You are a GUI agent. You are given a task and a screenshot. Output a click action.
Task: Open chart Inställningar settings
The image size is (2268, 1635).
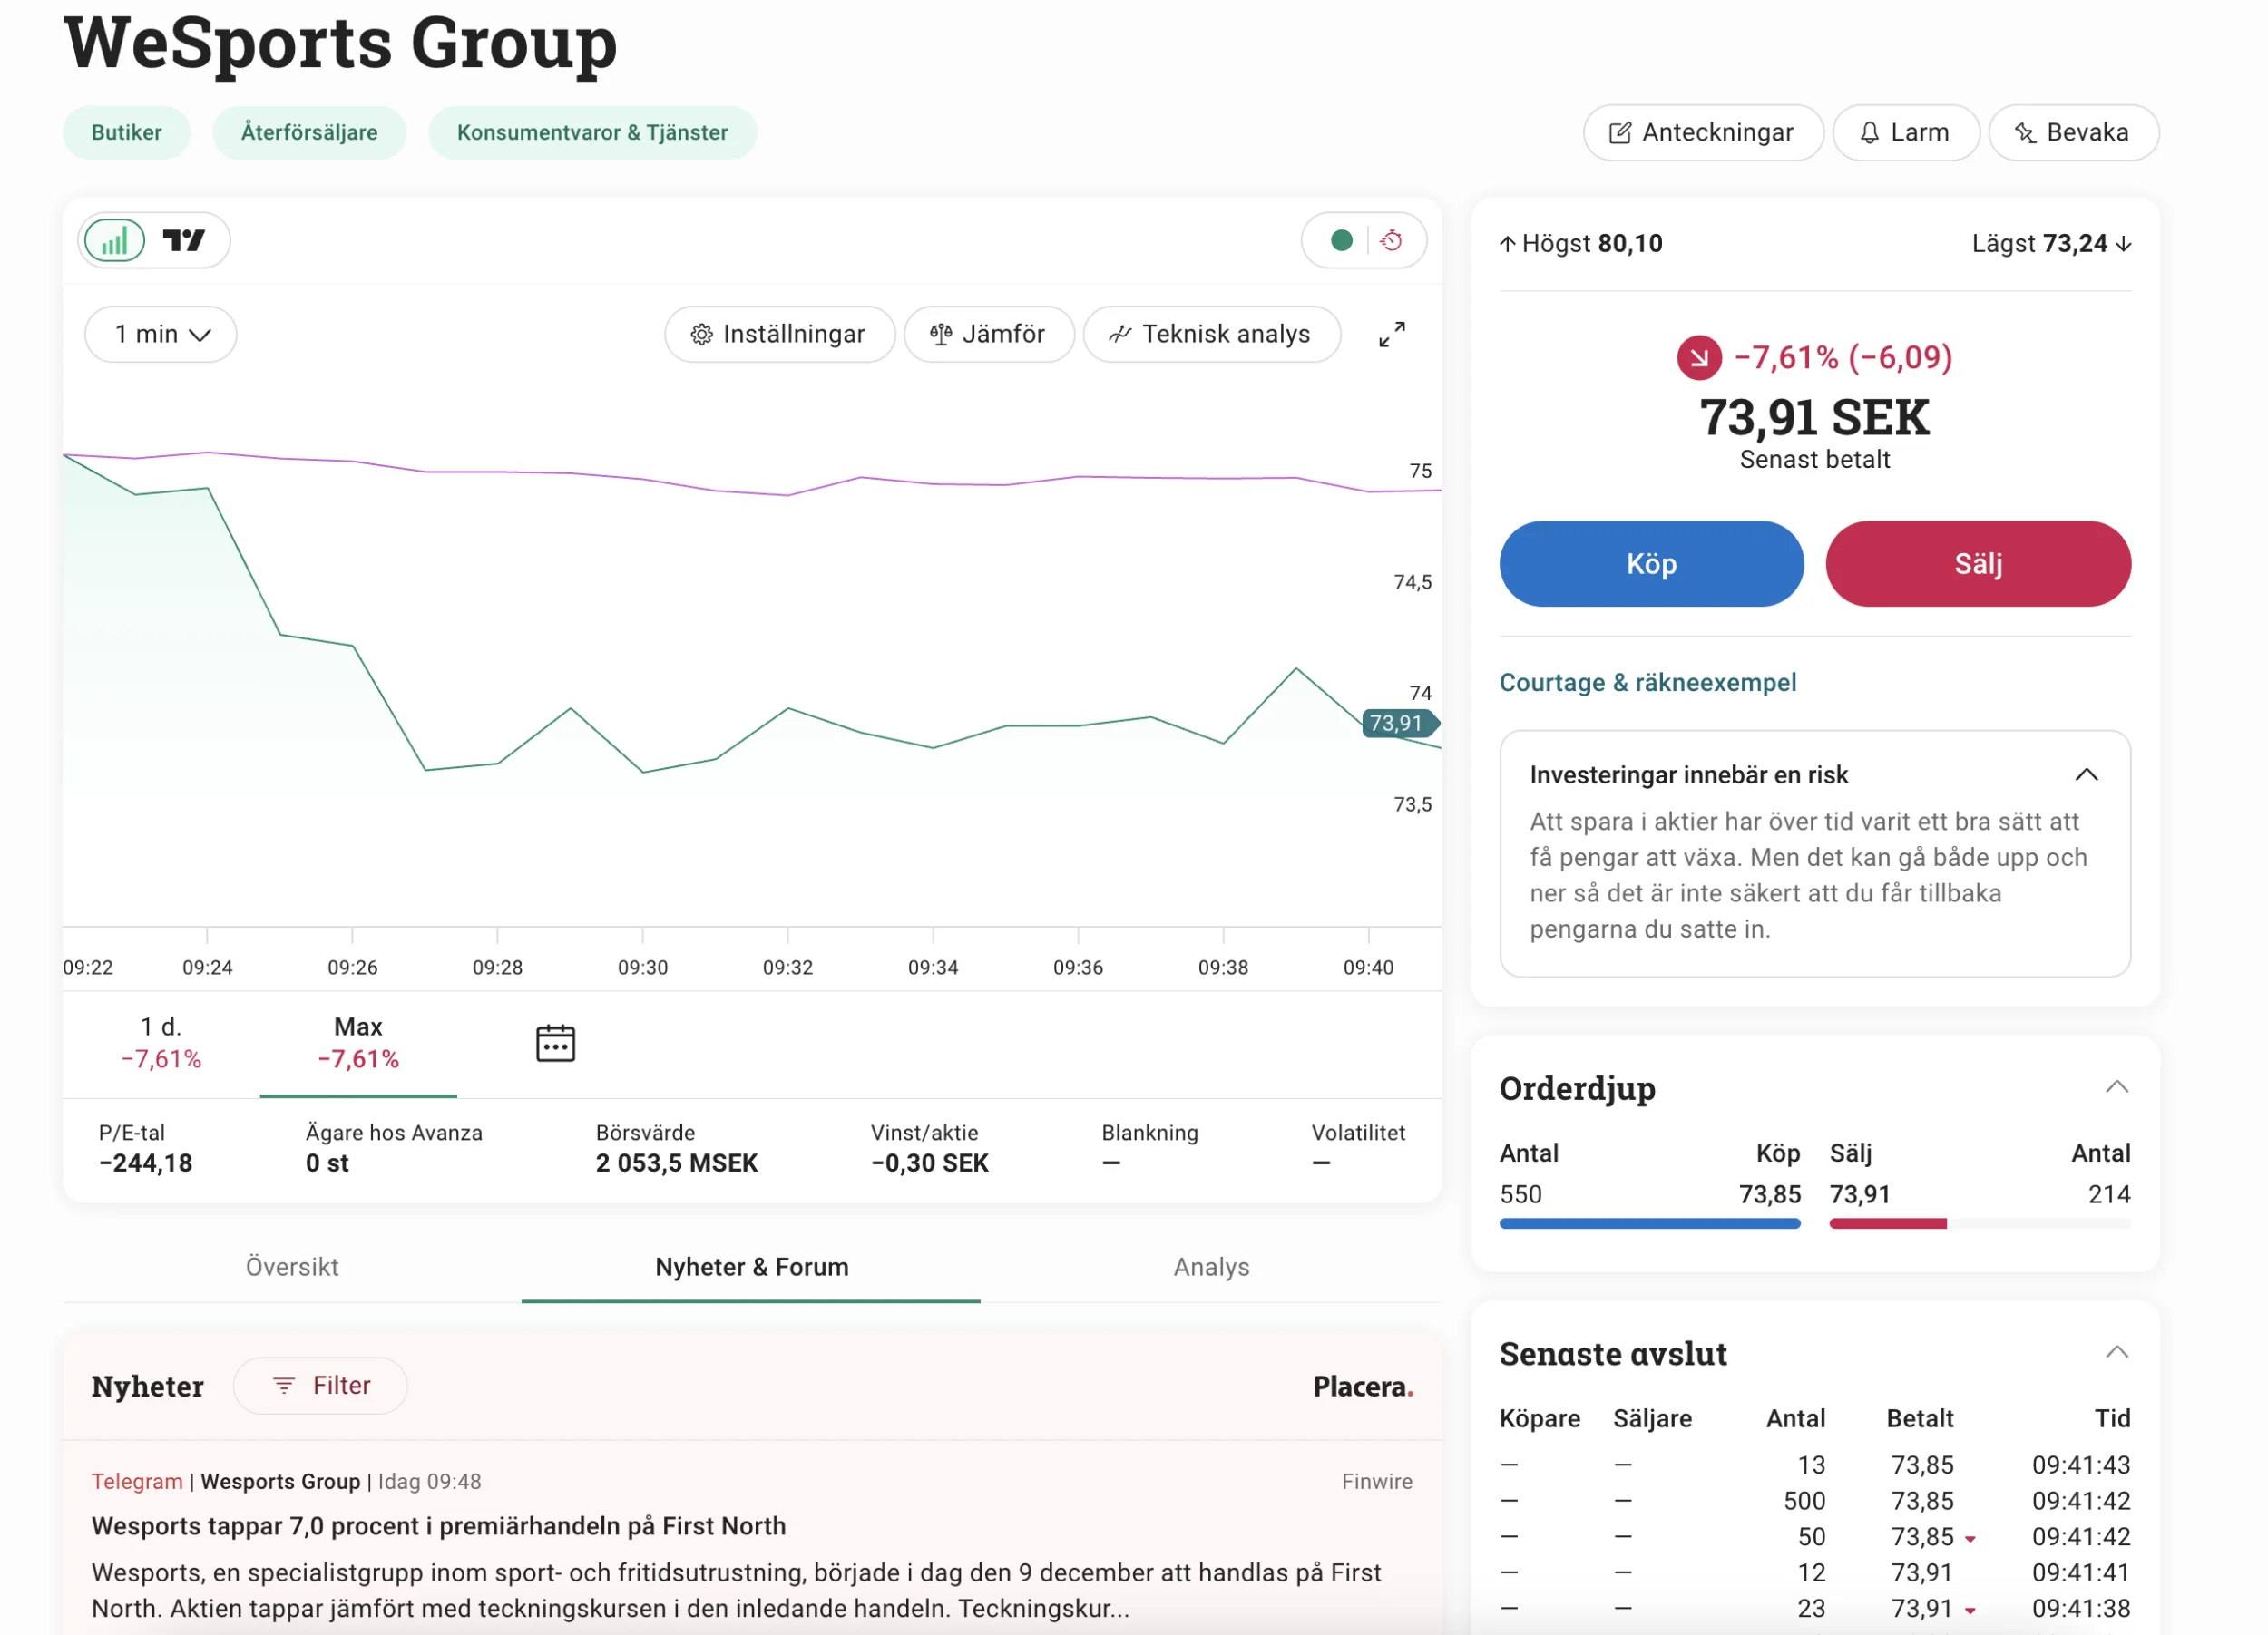780,335
